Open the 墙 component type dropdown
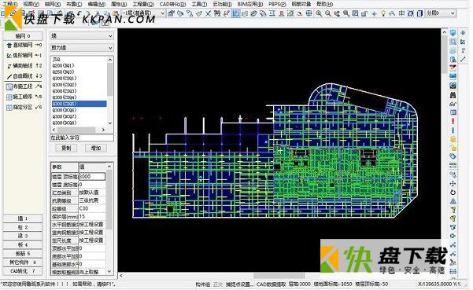473x290 pixels. coord(81,36)
